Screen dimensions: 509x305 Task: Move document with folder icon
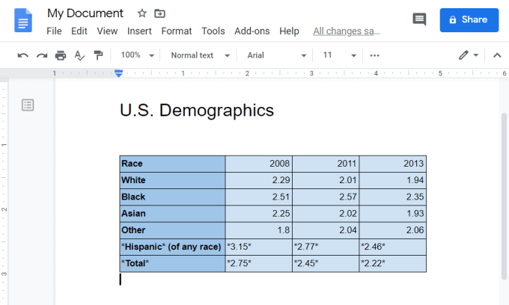(x=159, y=13)
